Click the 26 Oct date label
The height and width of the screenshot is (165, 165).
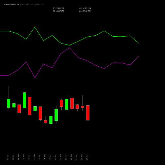(71, 157)
